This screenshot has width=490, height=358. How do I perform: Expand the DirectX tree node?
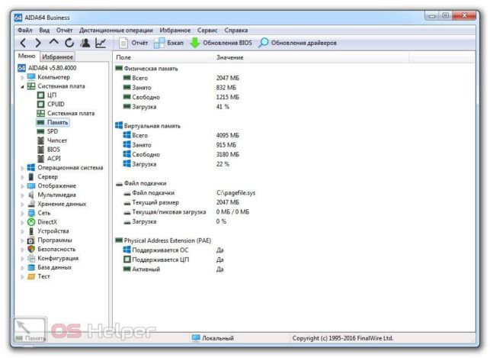pos(22,222)
